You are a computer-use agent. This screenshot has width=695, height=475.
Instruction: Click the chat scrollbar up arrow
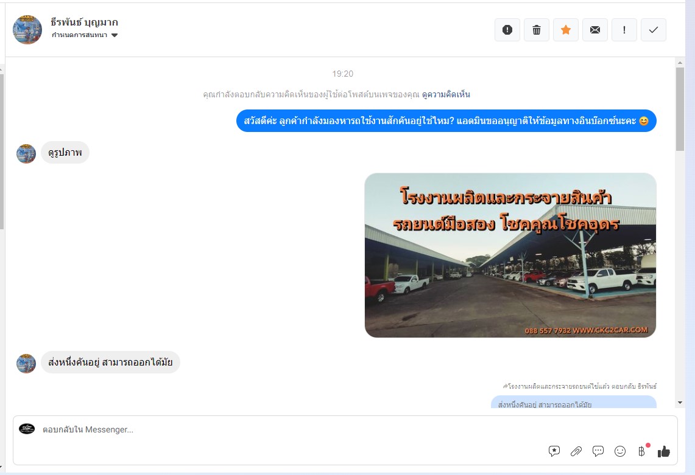(680, 63)
